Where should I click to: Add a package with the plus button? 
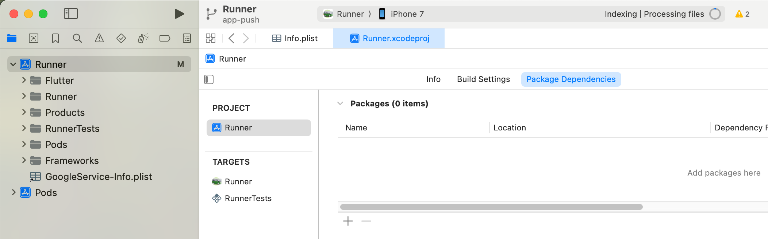click(348, 221)
